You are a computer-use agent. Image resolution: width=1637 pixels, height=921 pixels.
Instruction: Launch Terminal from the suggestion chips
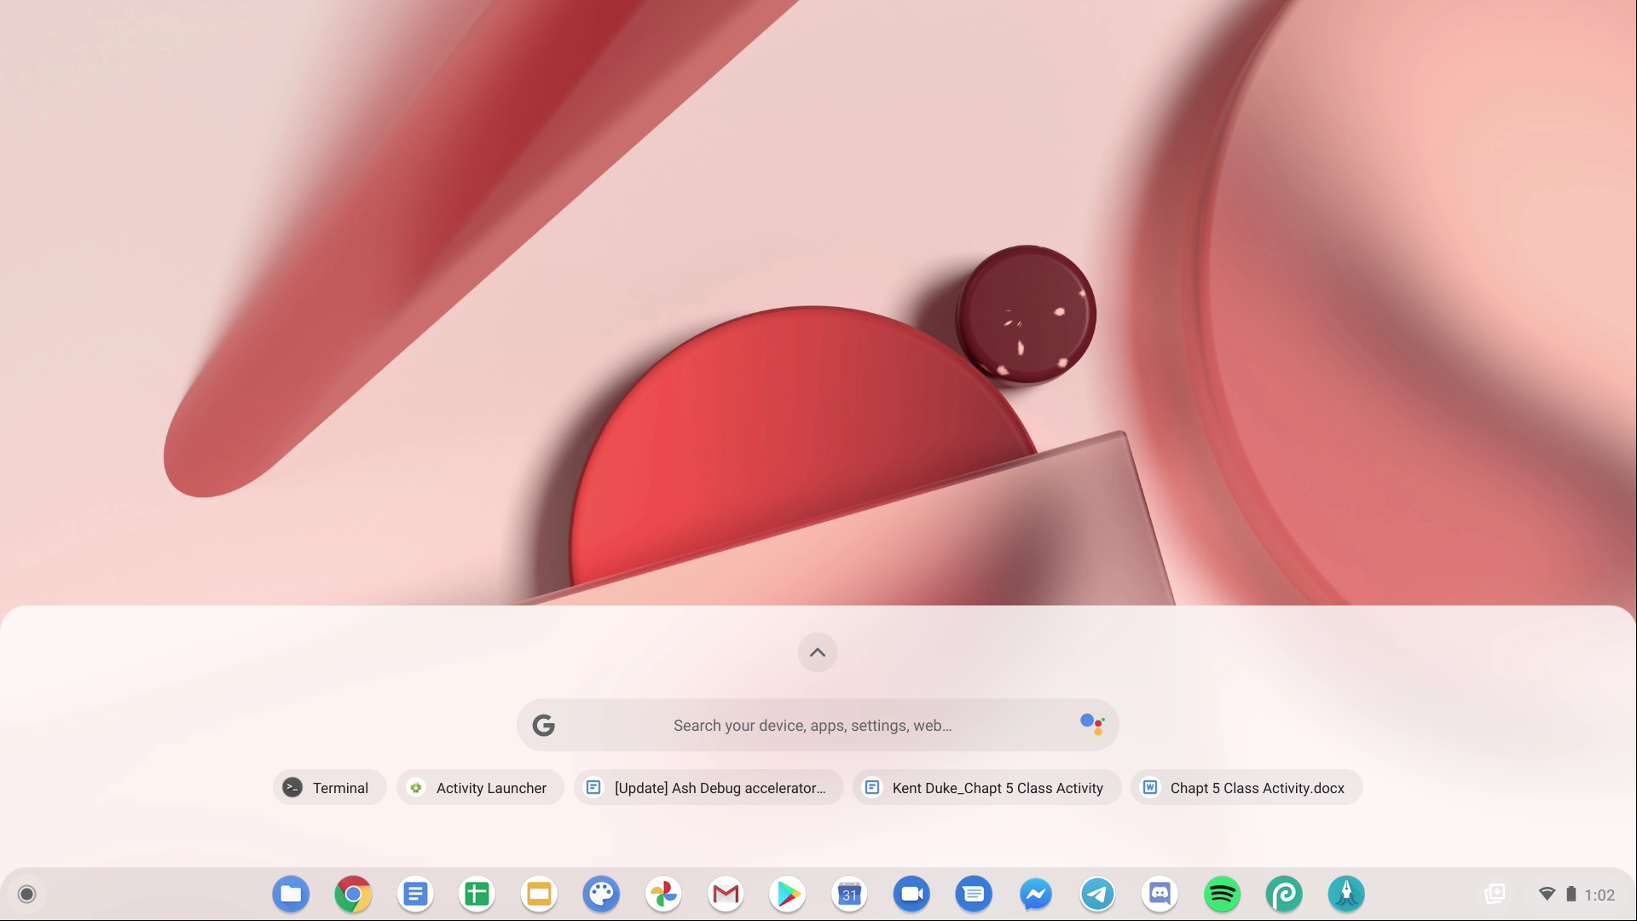(329, 787)
